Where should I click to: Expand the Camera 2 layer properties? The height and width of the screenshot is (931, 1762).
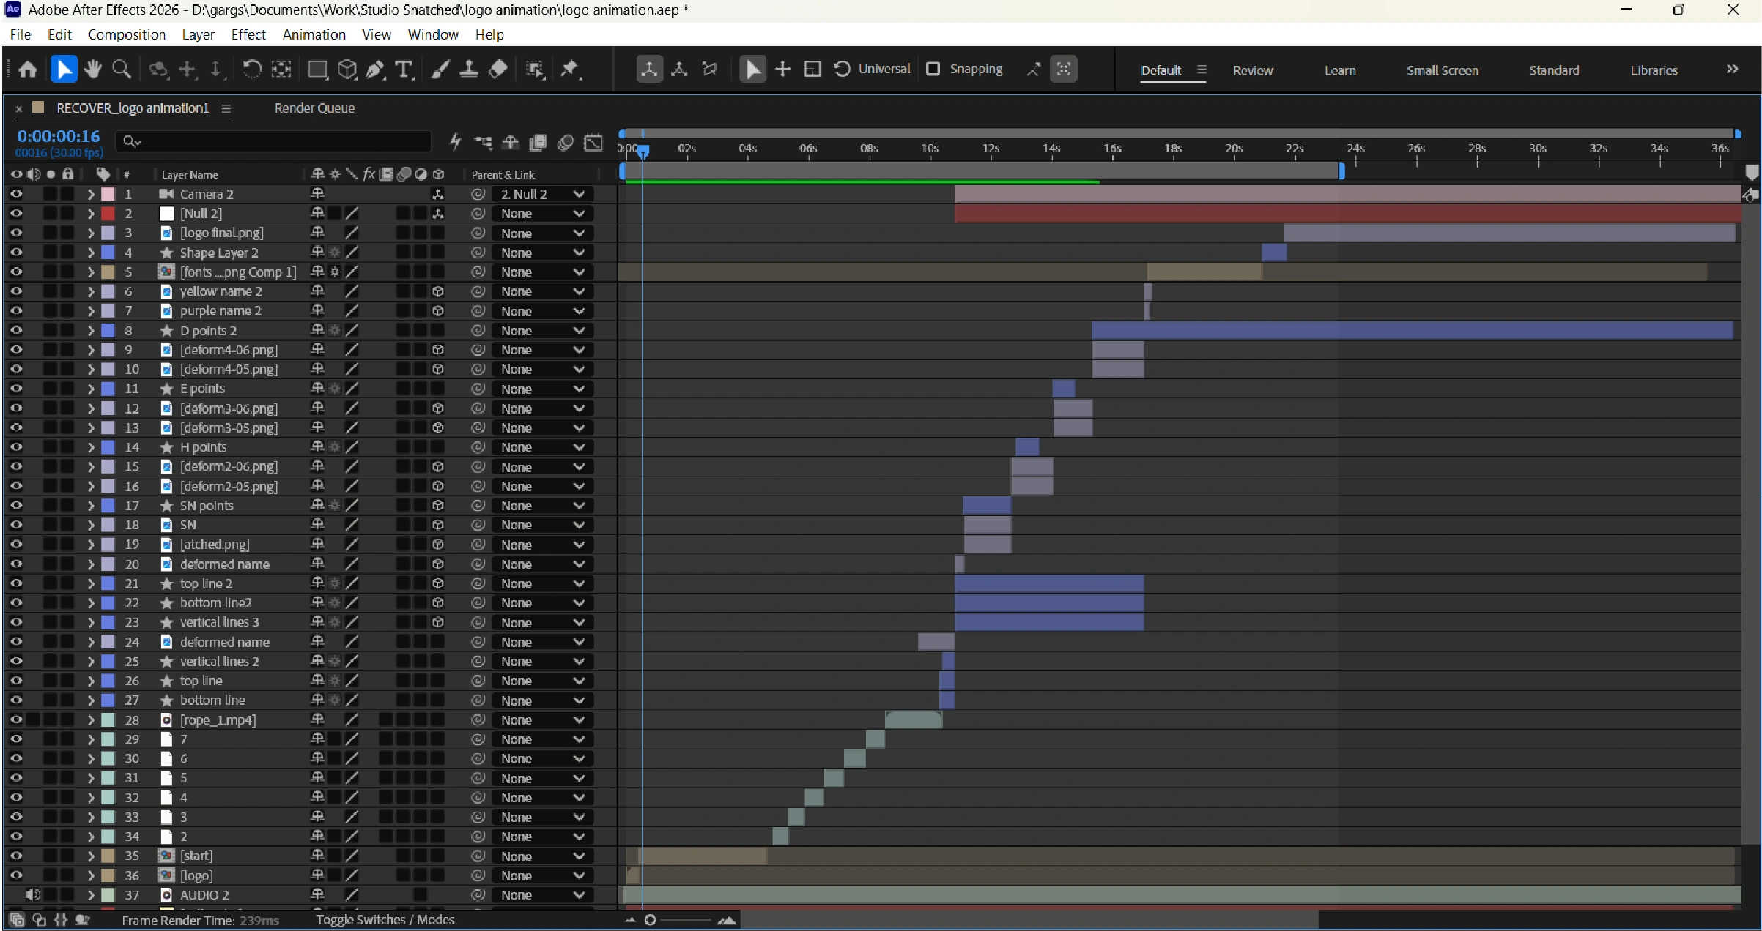(x=91, y=194)
